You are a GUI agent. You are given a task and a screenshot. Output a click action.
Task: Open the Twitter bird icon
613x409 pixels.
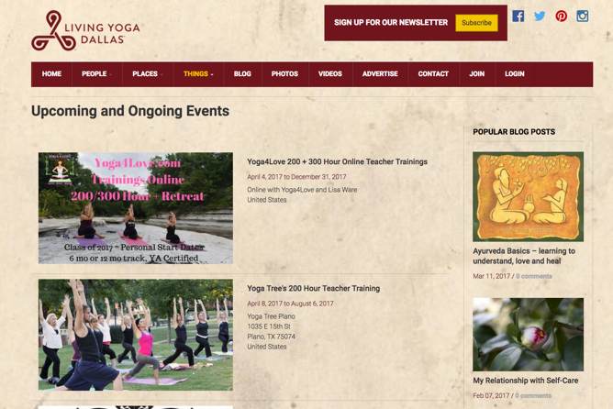[540, 16]
